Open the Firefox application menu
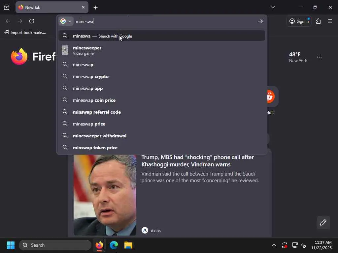The width and height of the screenshot is (338, 253). point(330,21)
